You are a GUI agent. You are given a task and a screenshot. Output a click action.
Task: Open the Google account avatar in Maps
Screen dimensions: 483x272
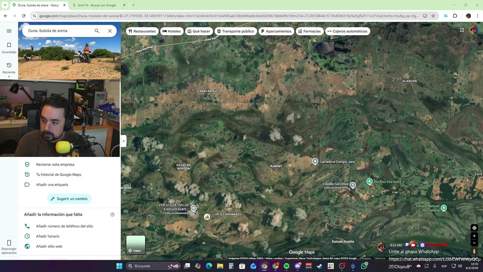pyautogui.click(x=474, y=30)
